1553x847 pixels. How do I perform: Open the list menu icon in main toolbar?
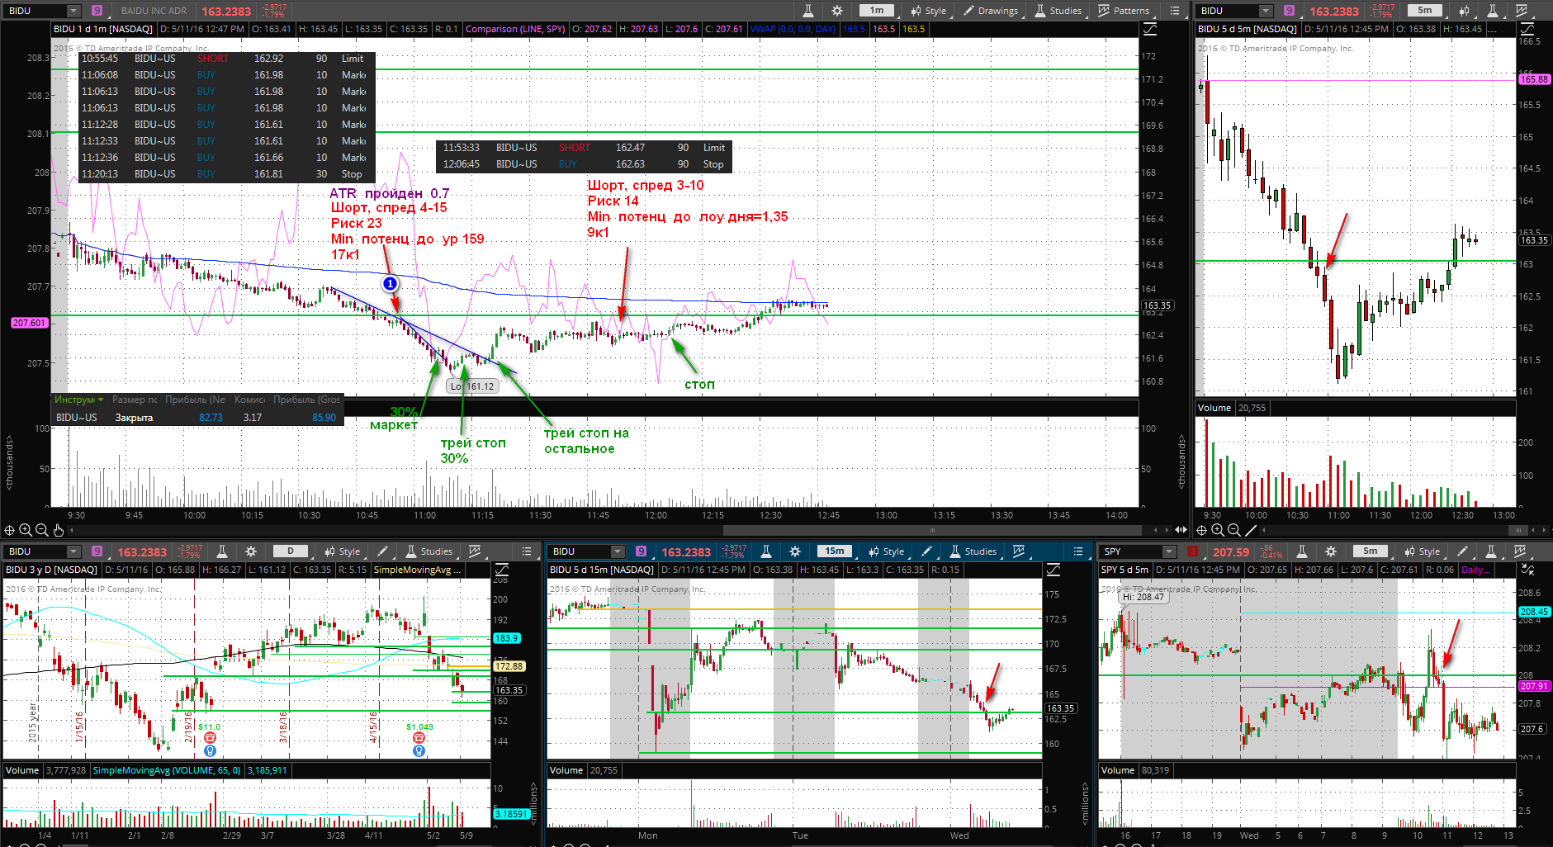pos(1176,11)
